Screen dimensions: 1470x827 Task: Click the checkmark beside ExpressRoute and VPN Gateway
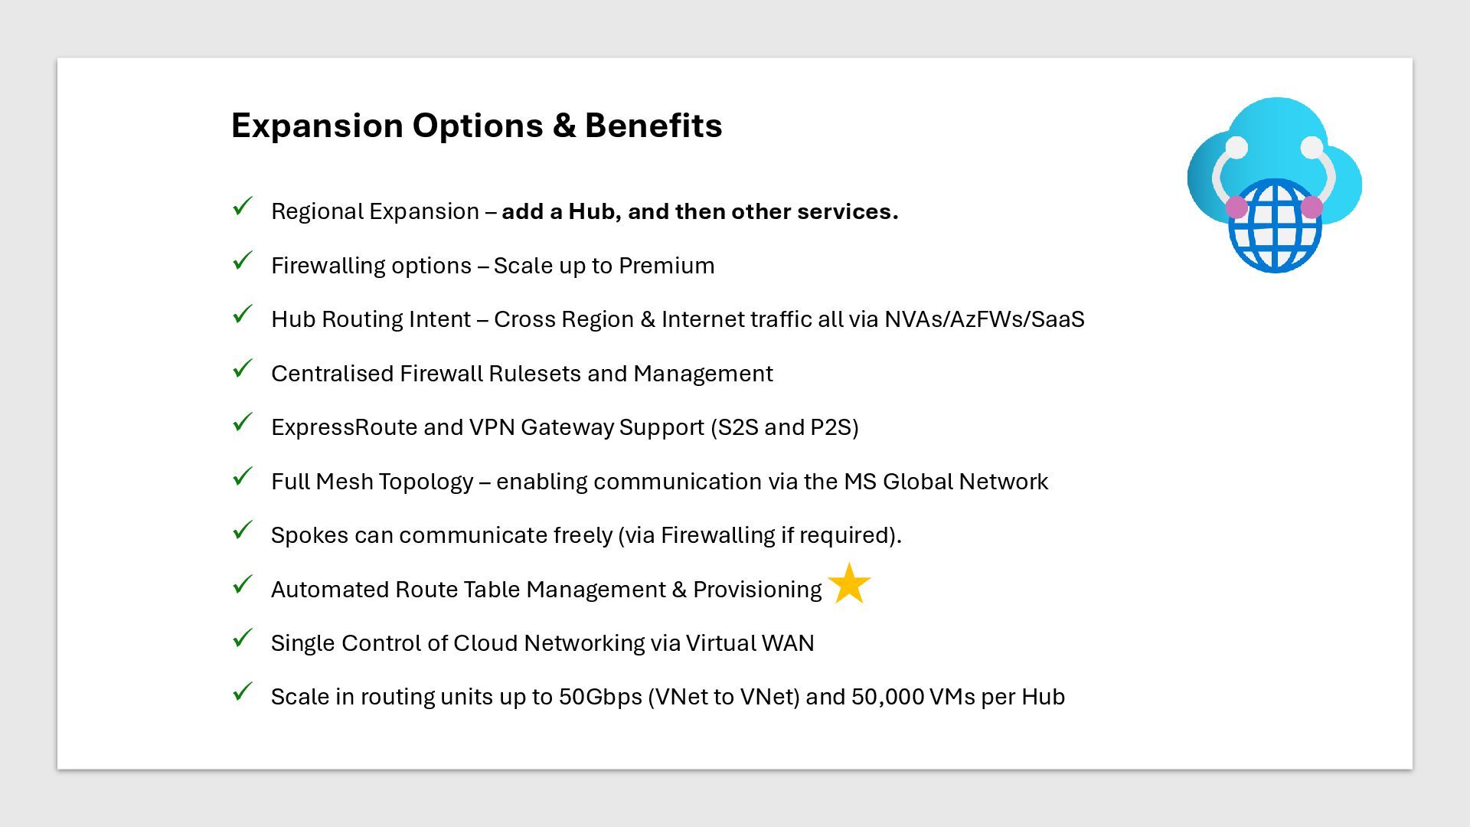[243, 423]
